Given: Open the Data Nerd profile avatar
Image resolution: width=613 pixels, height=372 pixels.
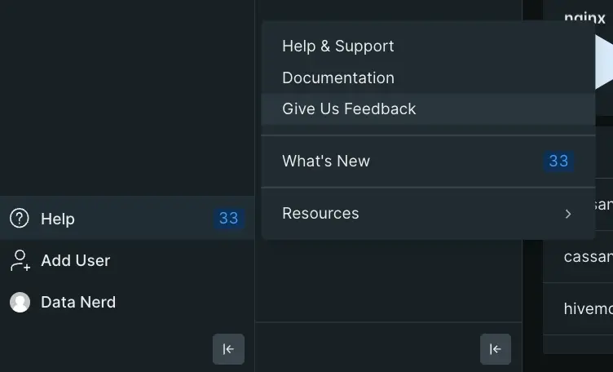Looking at the screenshot, I should [x=20, y=303].
